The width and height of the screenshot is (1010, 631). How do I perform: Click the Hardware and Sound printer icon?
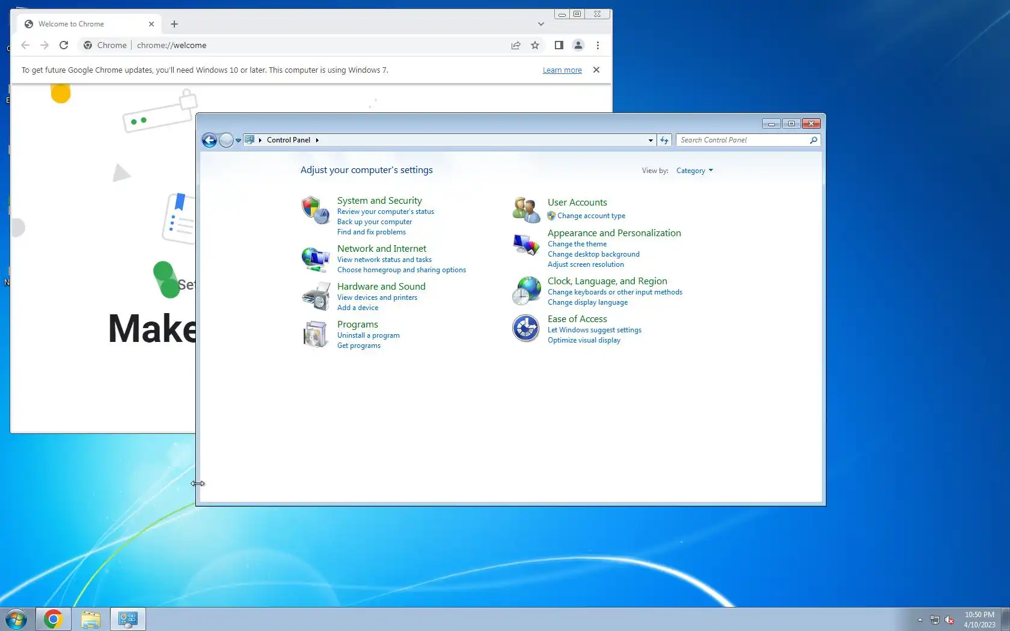316,296
